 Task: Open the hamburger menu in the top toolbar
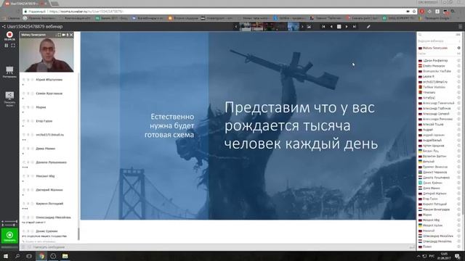[460, 27]
